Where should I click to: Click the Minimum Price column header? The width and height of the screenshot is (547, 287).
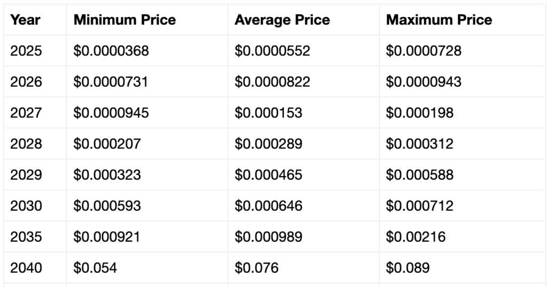124,20
